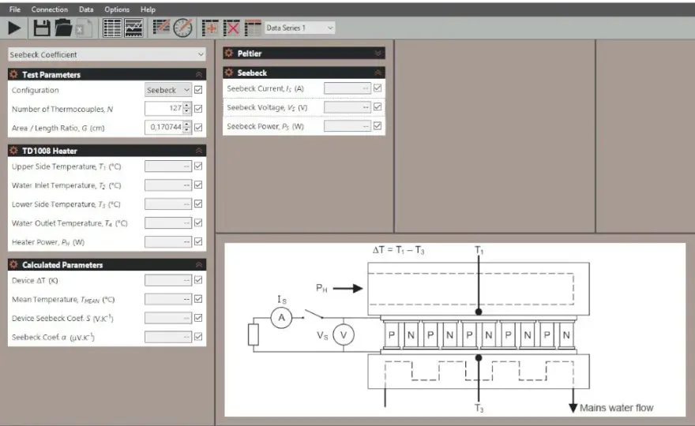This screenshot has height=426, width=695.
Task: Show the data table view icon
Action: click(112, 28)
